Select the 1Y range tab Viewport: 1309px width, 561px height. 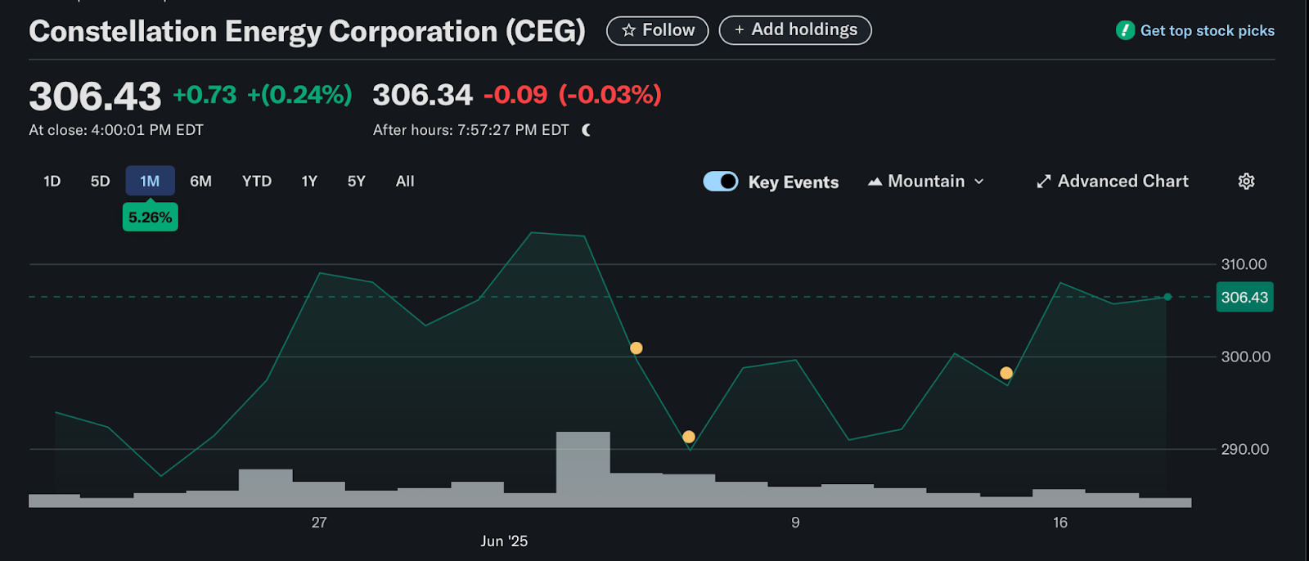[309, 182]
